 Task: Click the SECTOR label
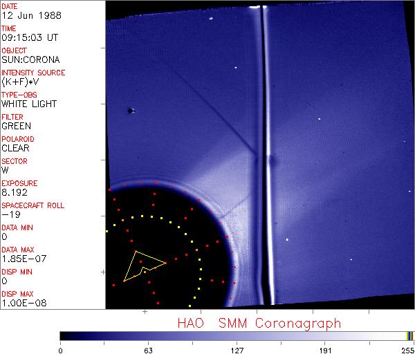pyautogui.click(x=15, y=161)
